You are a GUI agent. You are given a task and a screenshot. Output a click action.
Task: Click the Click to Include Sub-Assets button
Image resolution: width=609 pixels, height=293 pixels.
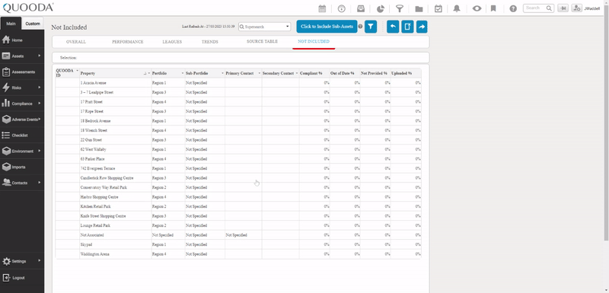[x=327, y=27]
